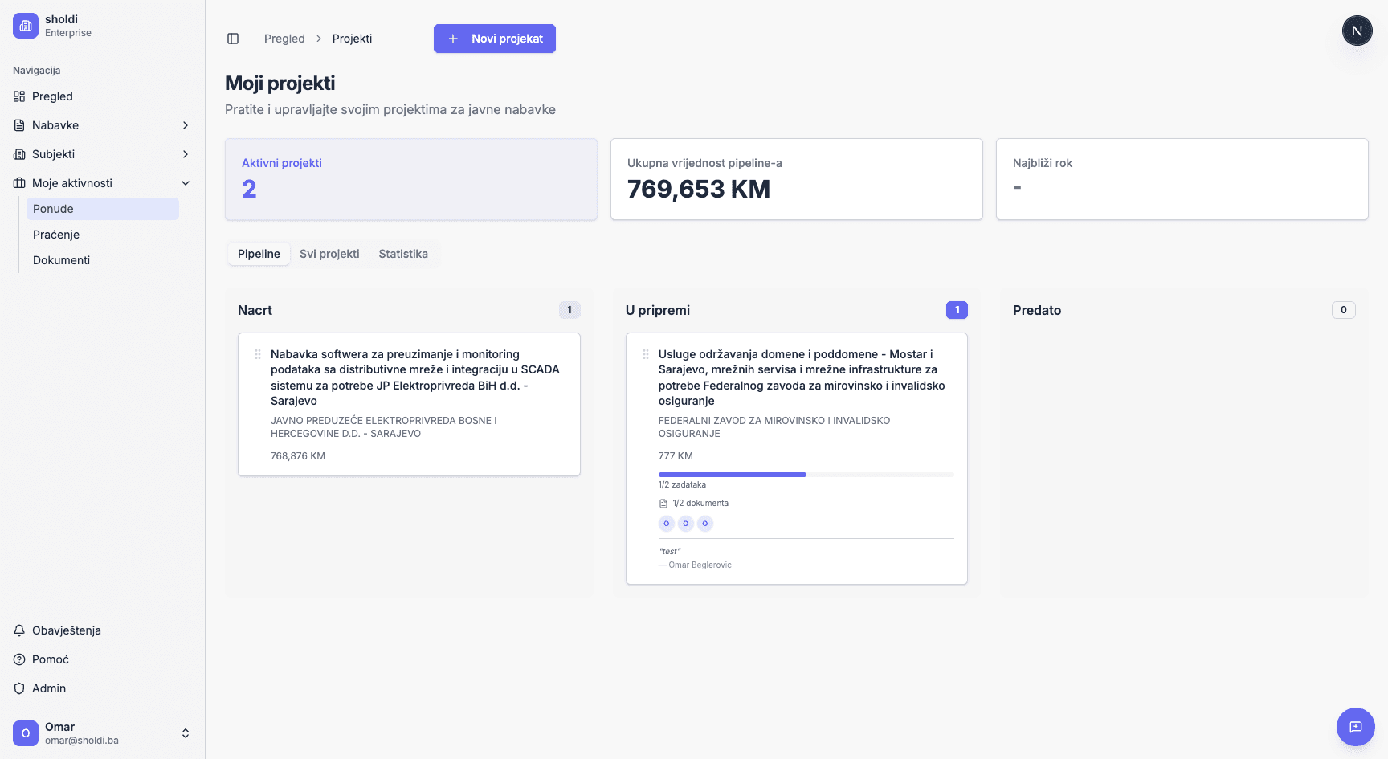Expand the Nabavke section chevron

186,125
